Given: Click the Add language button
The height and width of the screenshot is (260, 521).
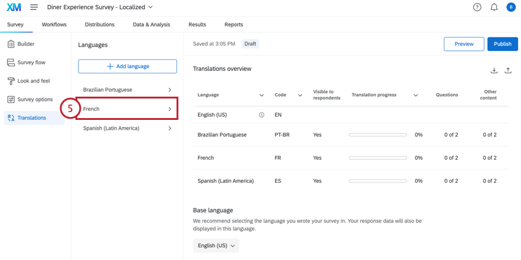Looking at the screenshot, I should [127, 66].
